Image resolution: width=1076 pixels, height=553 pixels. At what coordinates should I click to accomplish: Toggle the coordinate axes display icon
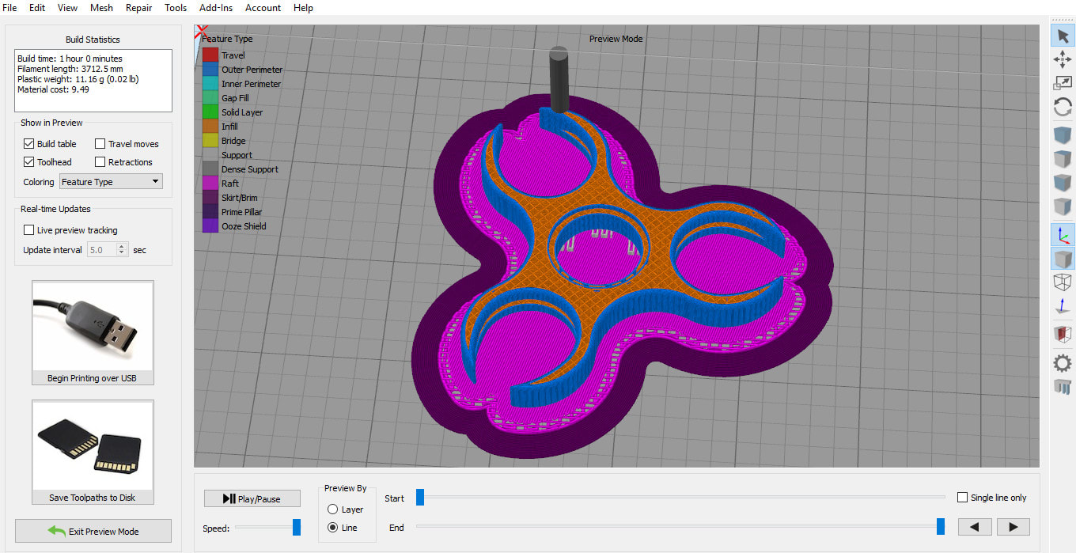click(x=1063, y=234)
